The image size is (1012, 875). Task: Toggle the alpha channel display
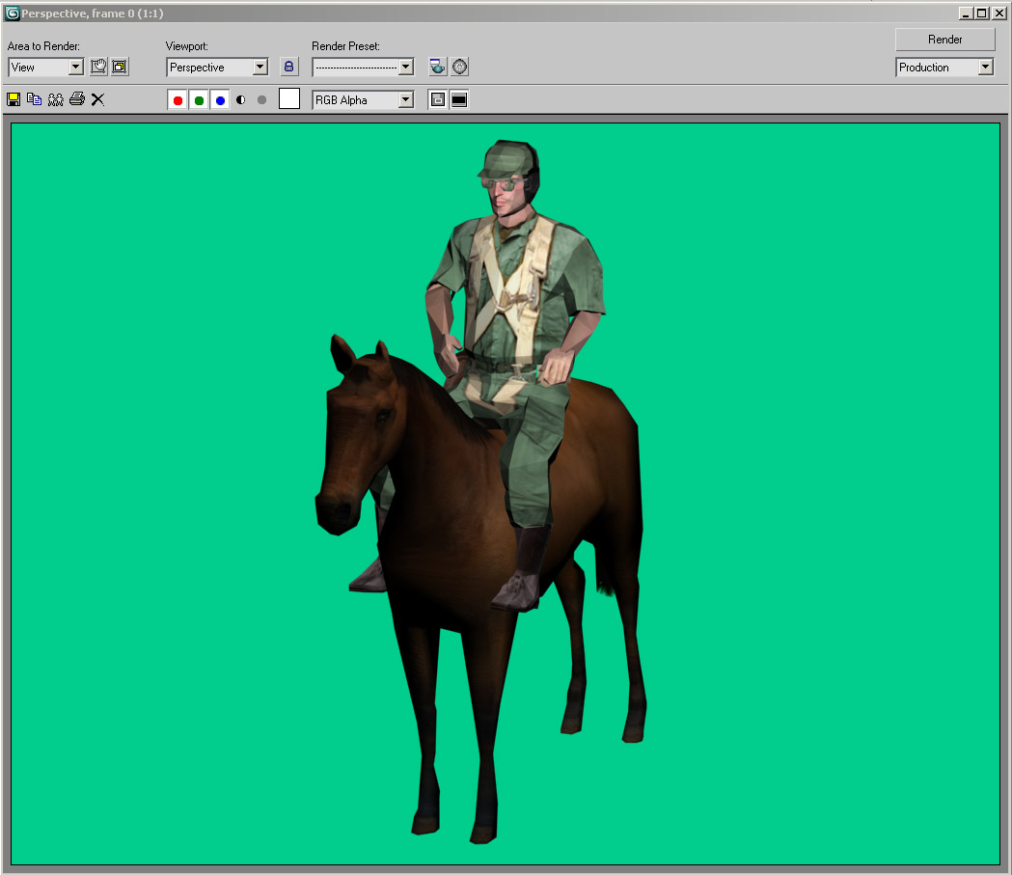241,100
